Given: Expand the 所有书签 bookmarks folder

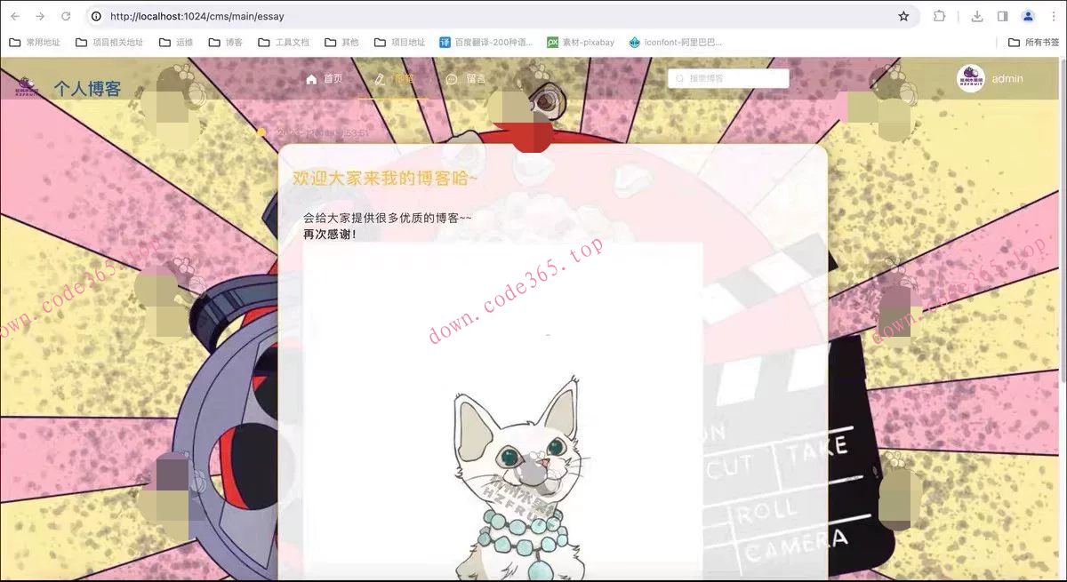Looking at the screenshot, I should (1037, 41).
